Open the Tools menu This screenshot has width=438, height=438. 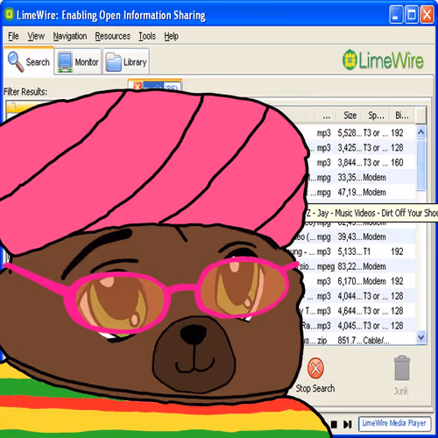point(147,36)
